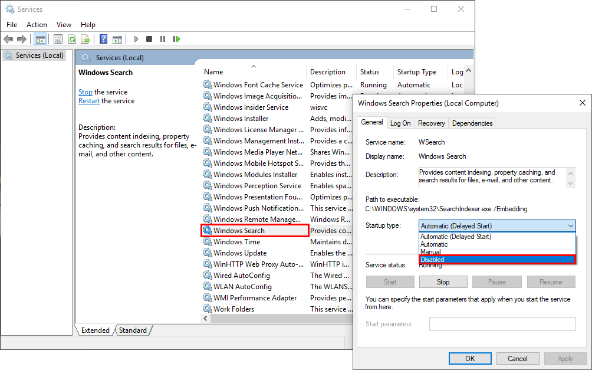592x370 pixels.
Task: Sort by the Startup Type column header
Action: coord(420,72)
